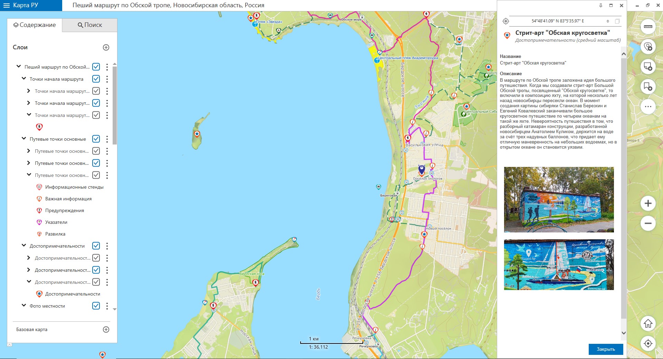663x359 pixels.
Task: Zoom to the feature with the target icon by the coordinates
Action: tap(505, 21)
